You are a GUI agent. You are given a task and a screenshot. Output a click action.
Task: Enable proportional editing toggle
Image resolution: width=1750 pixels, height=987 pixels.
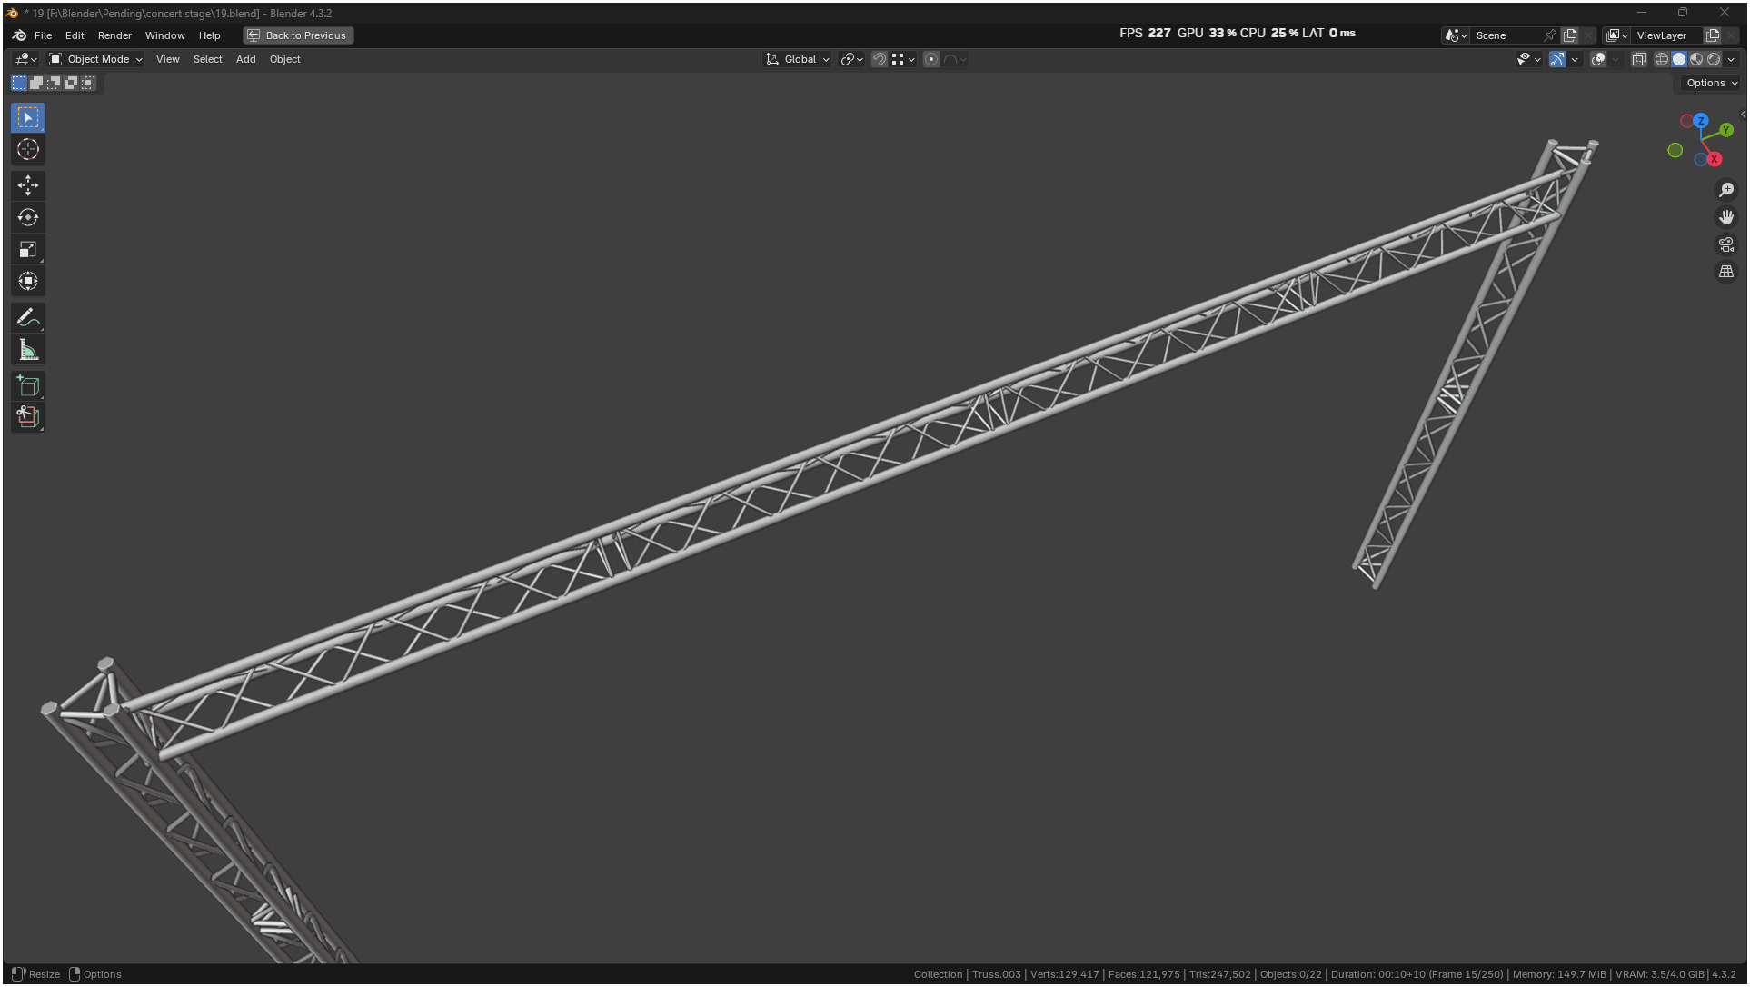click(931, 59)
